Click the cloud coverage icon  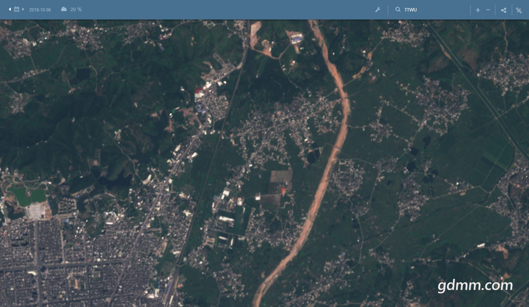(x=64, y=9)
